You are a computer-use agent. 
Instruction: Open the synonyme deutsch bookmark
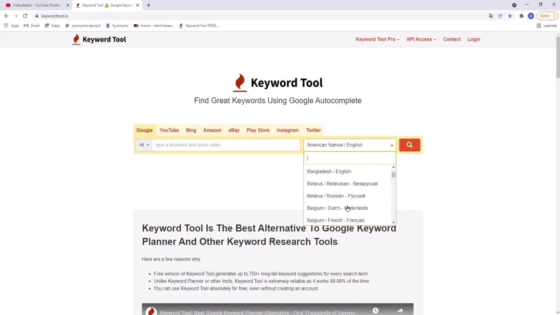[x=83, y=26]
